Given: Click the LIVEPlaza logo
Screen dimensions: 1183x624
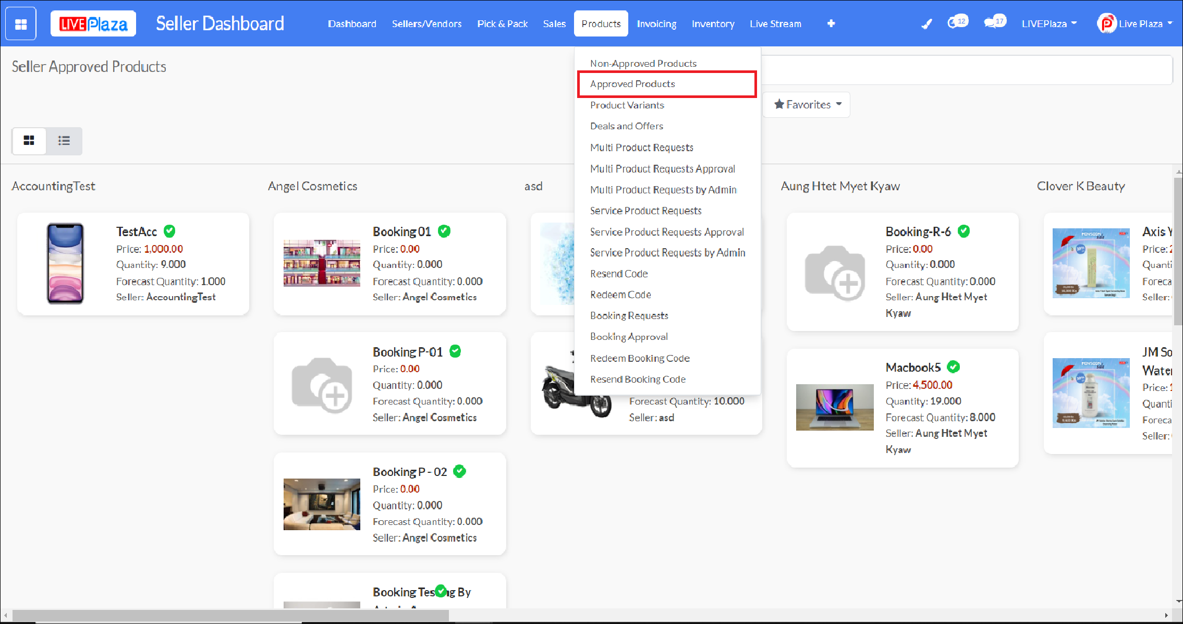Looking at the screenshot, I should click(93, 24).
